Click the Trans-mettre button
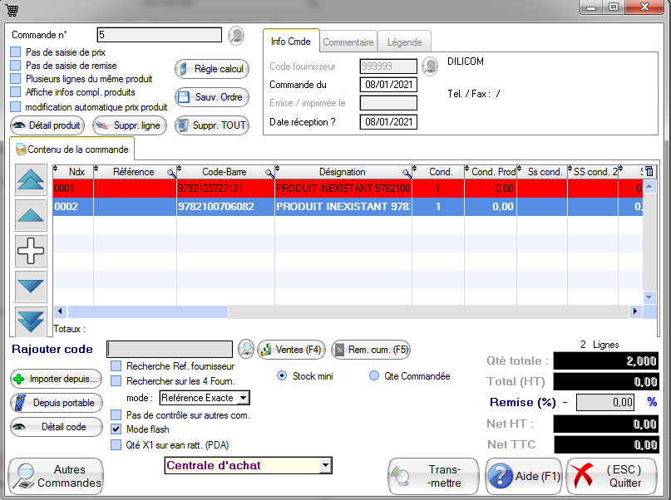 (433, 476)
